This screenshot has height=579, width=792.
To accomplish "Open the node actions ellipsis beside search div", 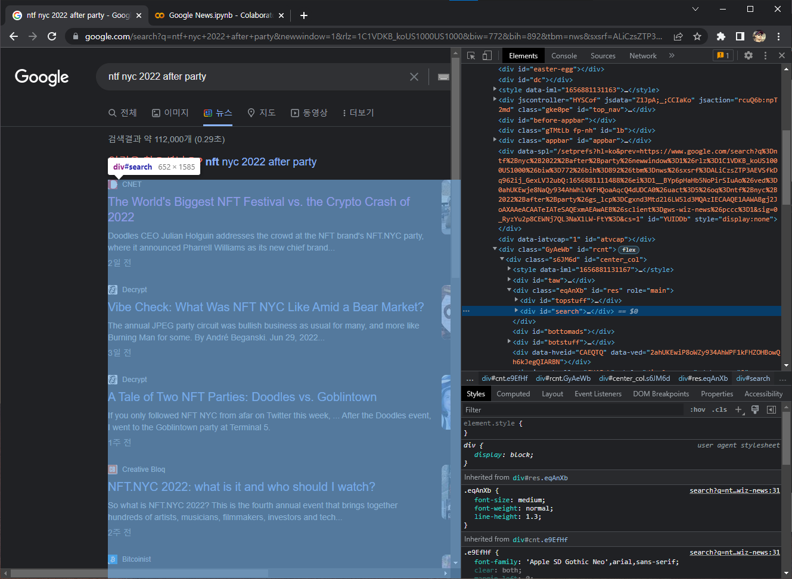I will 466,311.
